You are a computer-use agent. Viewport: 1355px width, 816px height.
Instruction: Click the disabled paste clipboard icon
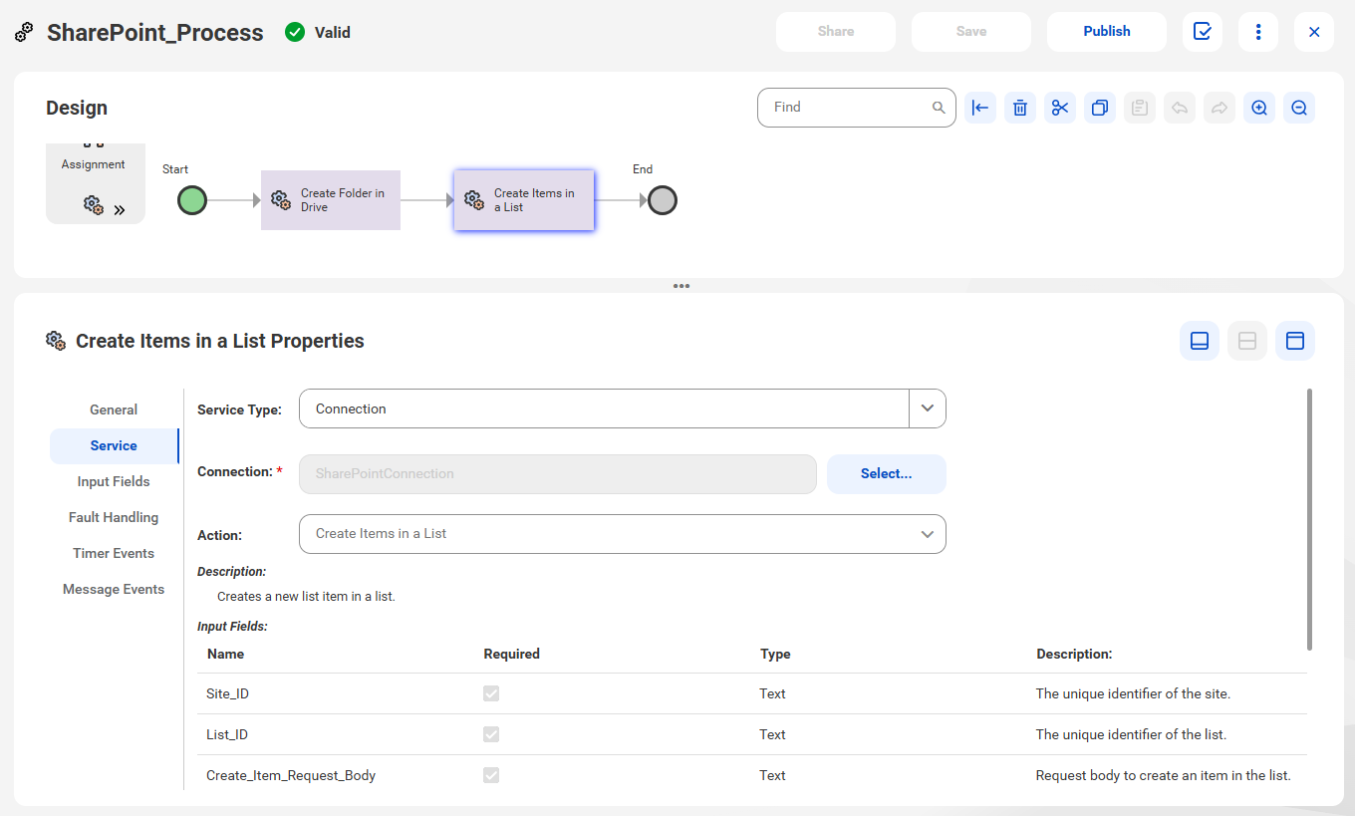pos(1140,108)
